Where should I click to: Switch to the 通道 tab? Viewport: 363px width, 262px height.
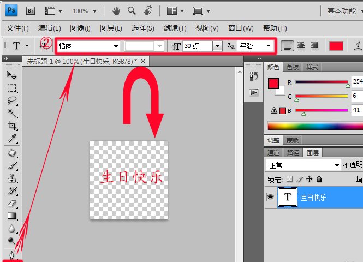[x=273, y=153]
